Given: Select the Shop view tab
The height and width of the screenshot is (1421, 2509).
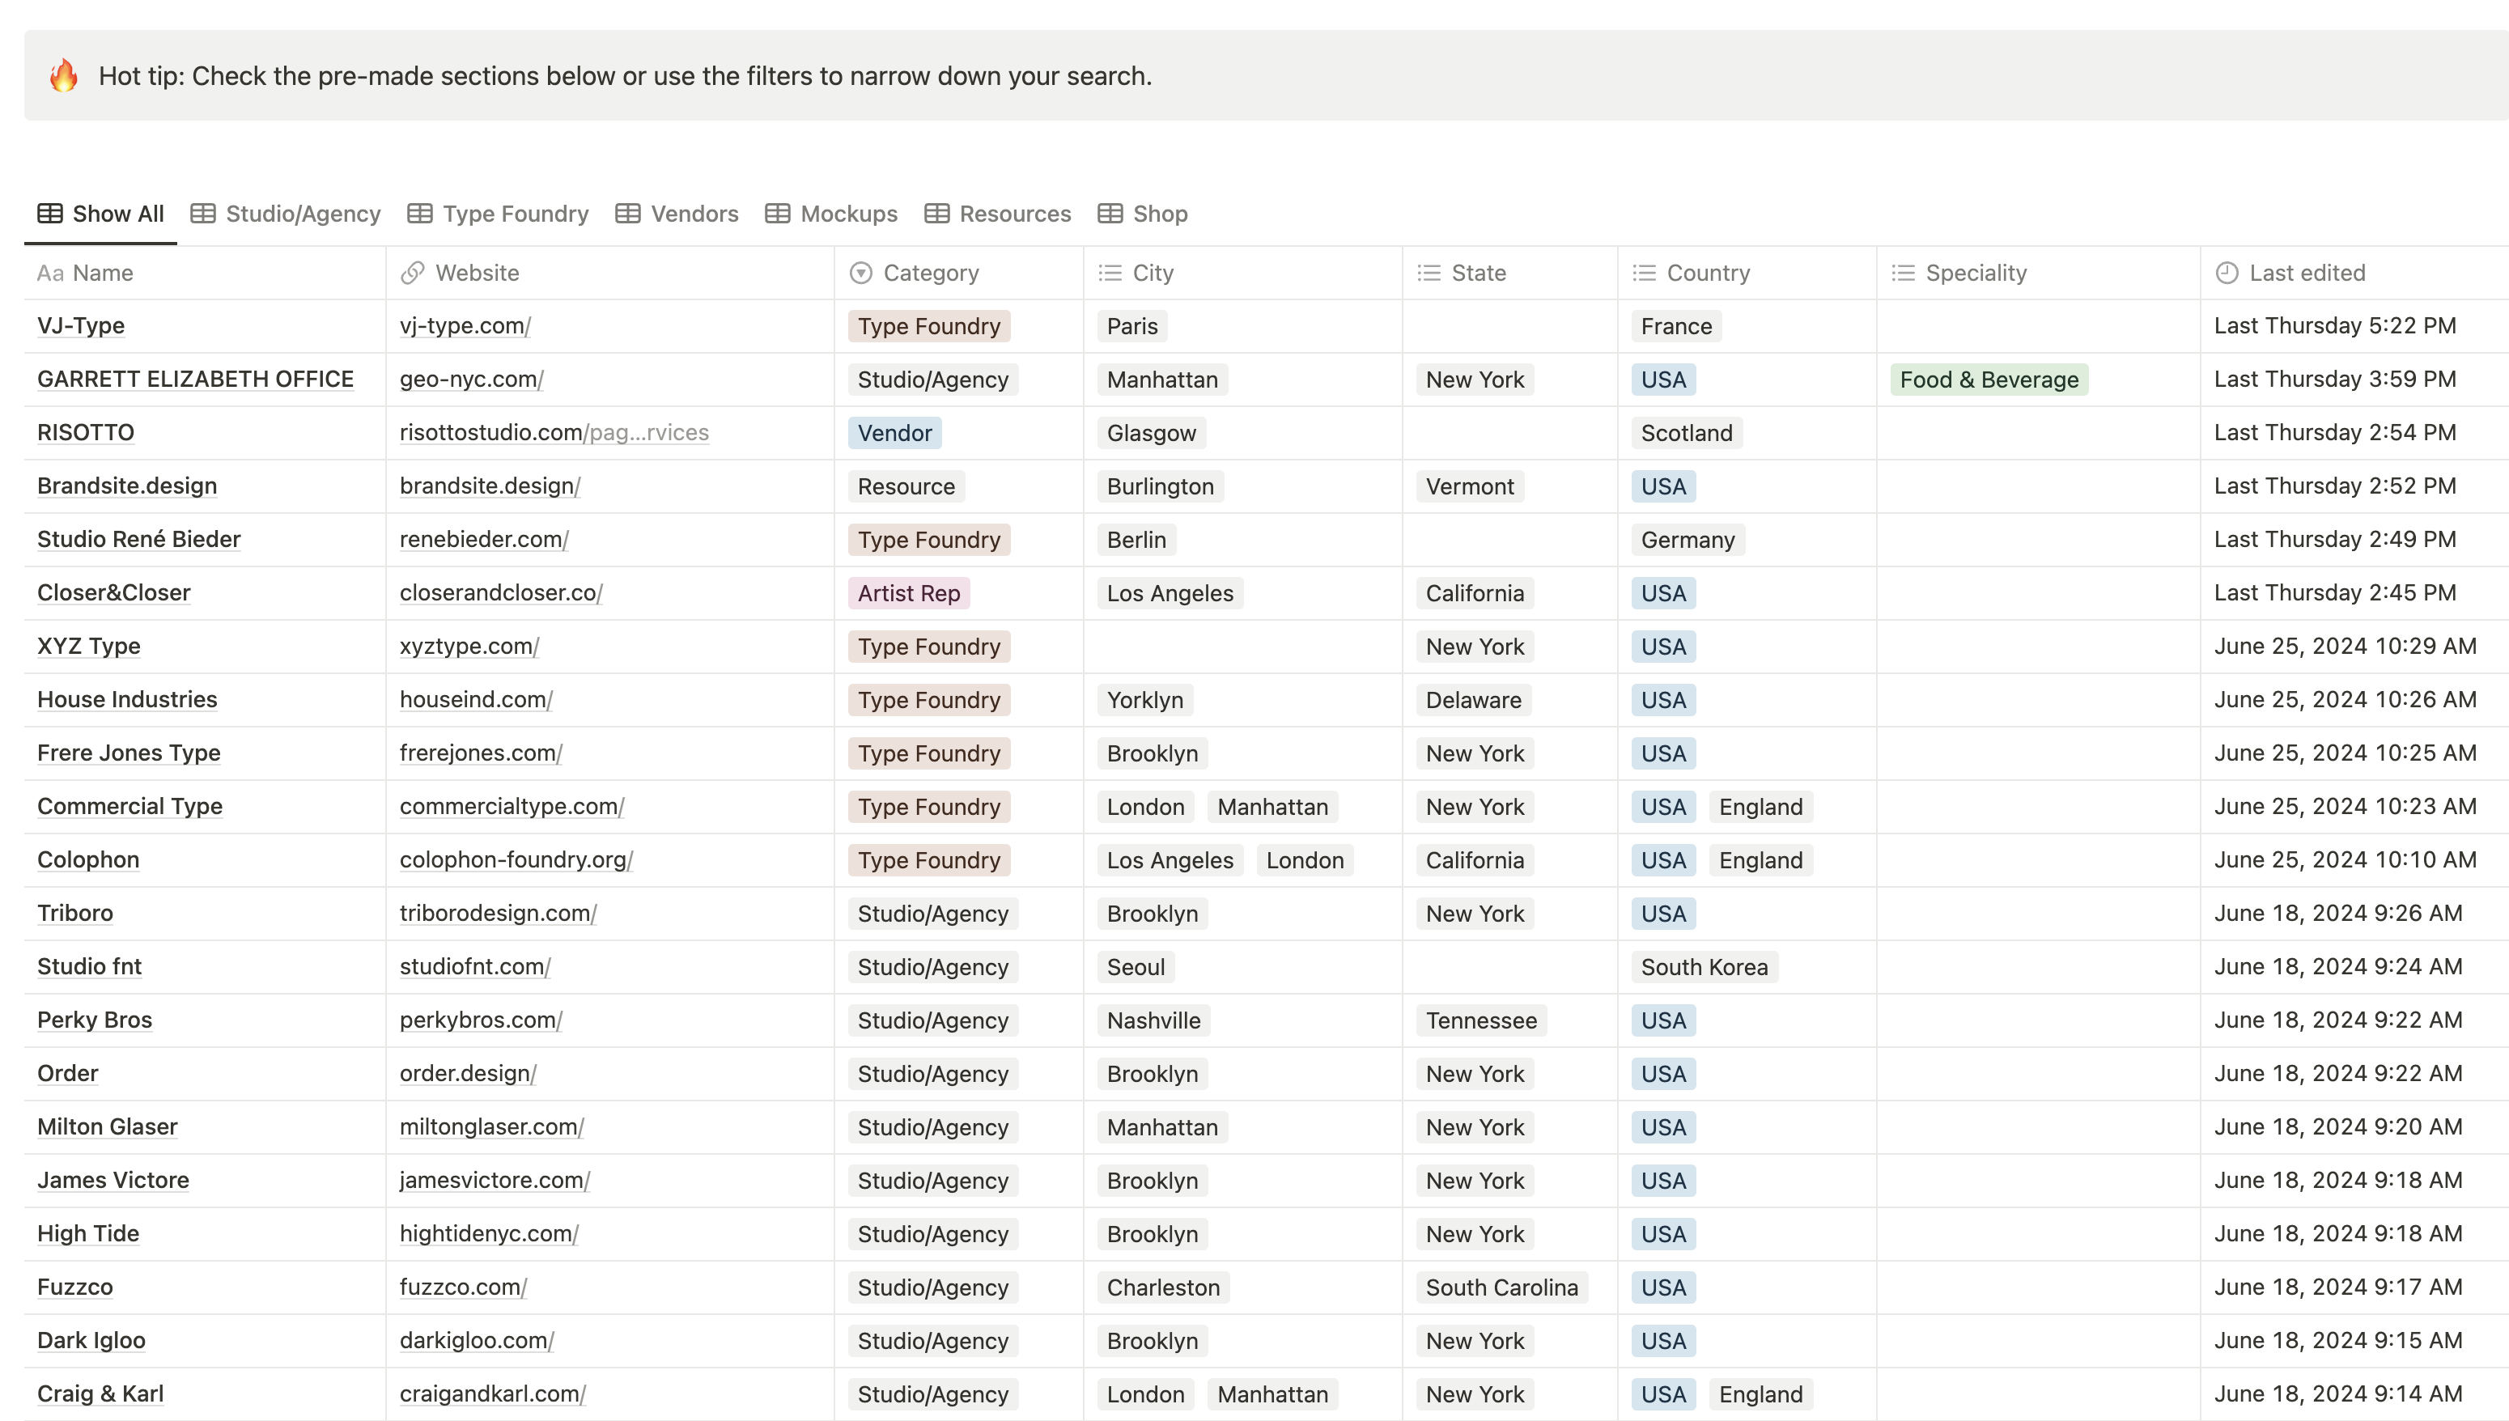Looking at the screenshot, I should point(1143,214).
